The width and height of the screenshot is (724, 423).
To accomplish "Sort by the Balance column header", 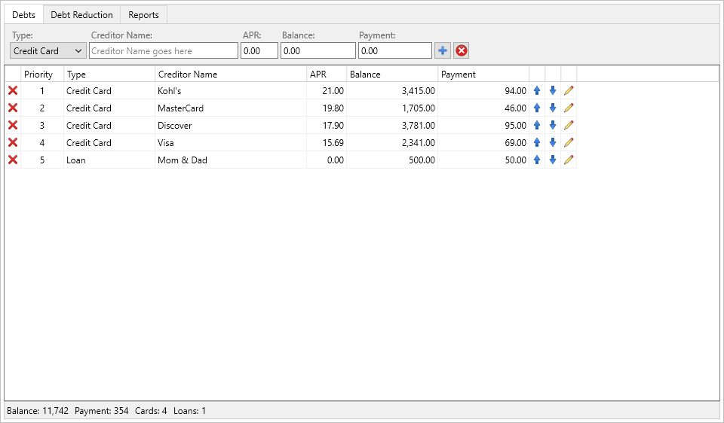I will pos(392,75).
